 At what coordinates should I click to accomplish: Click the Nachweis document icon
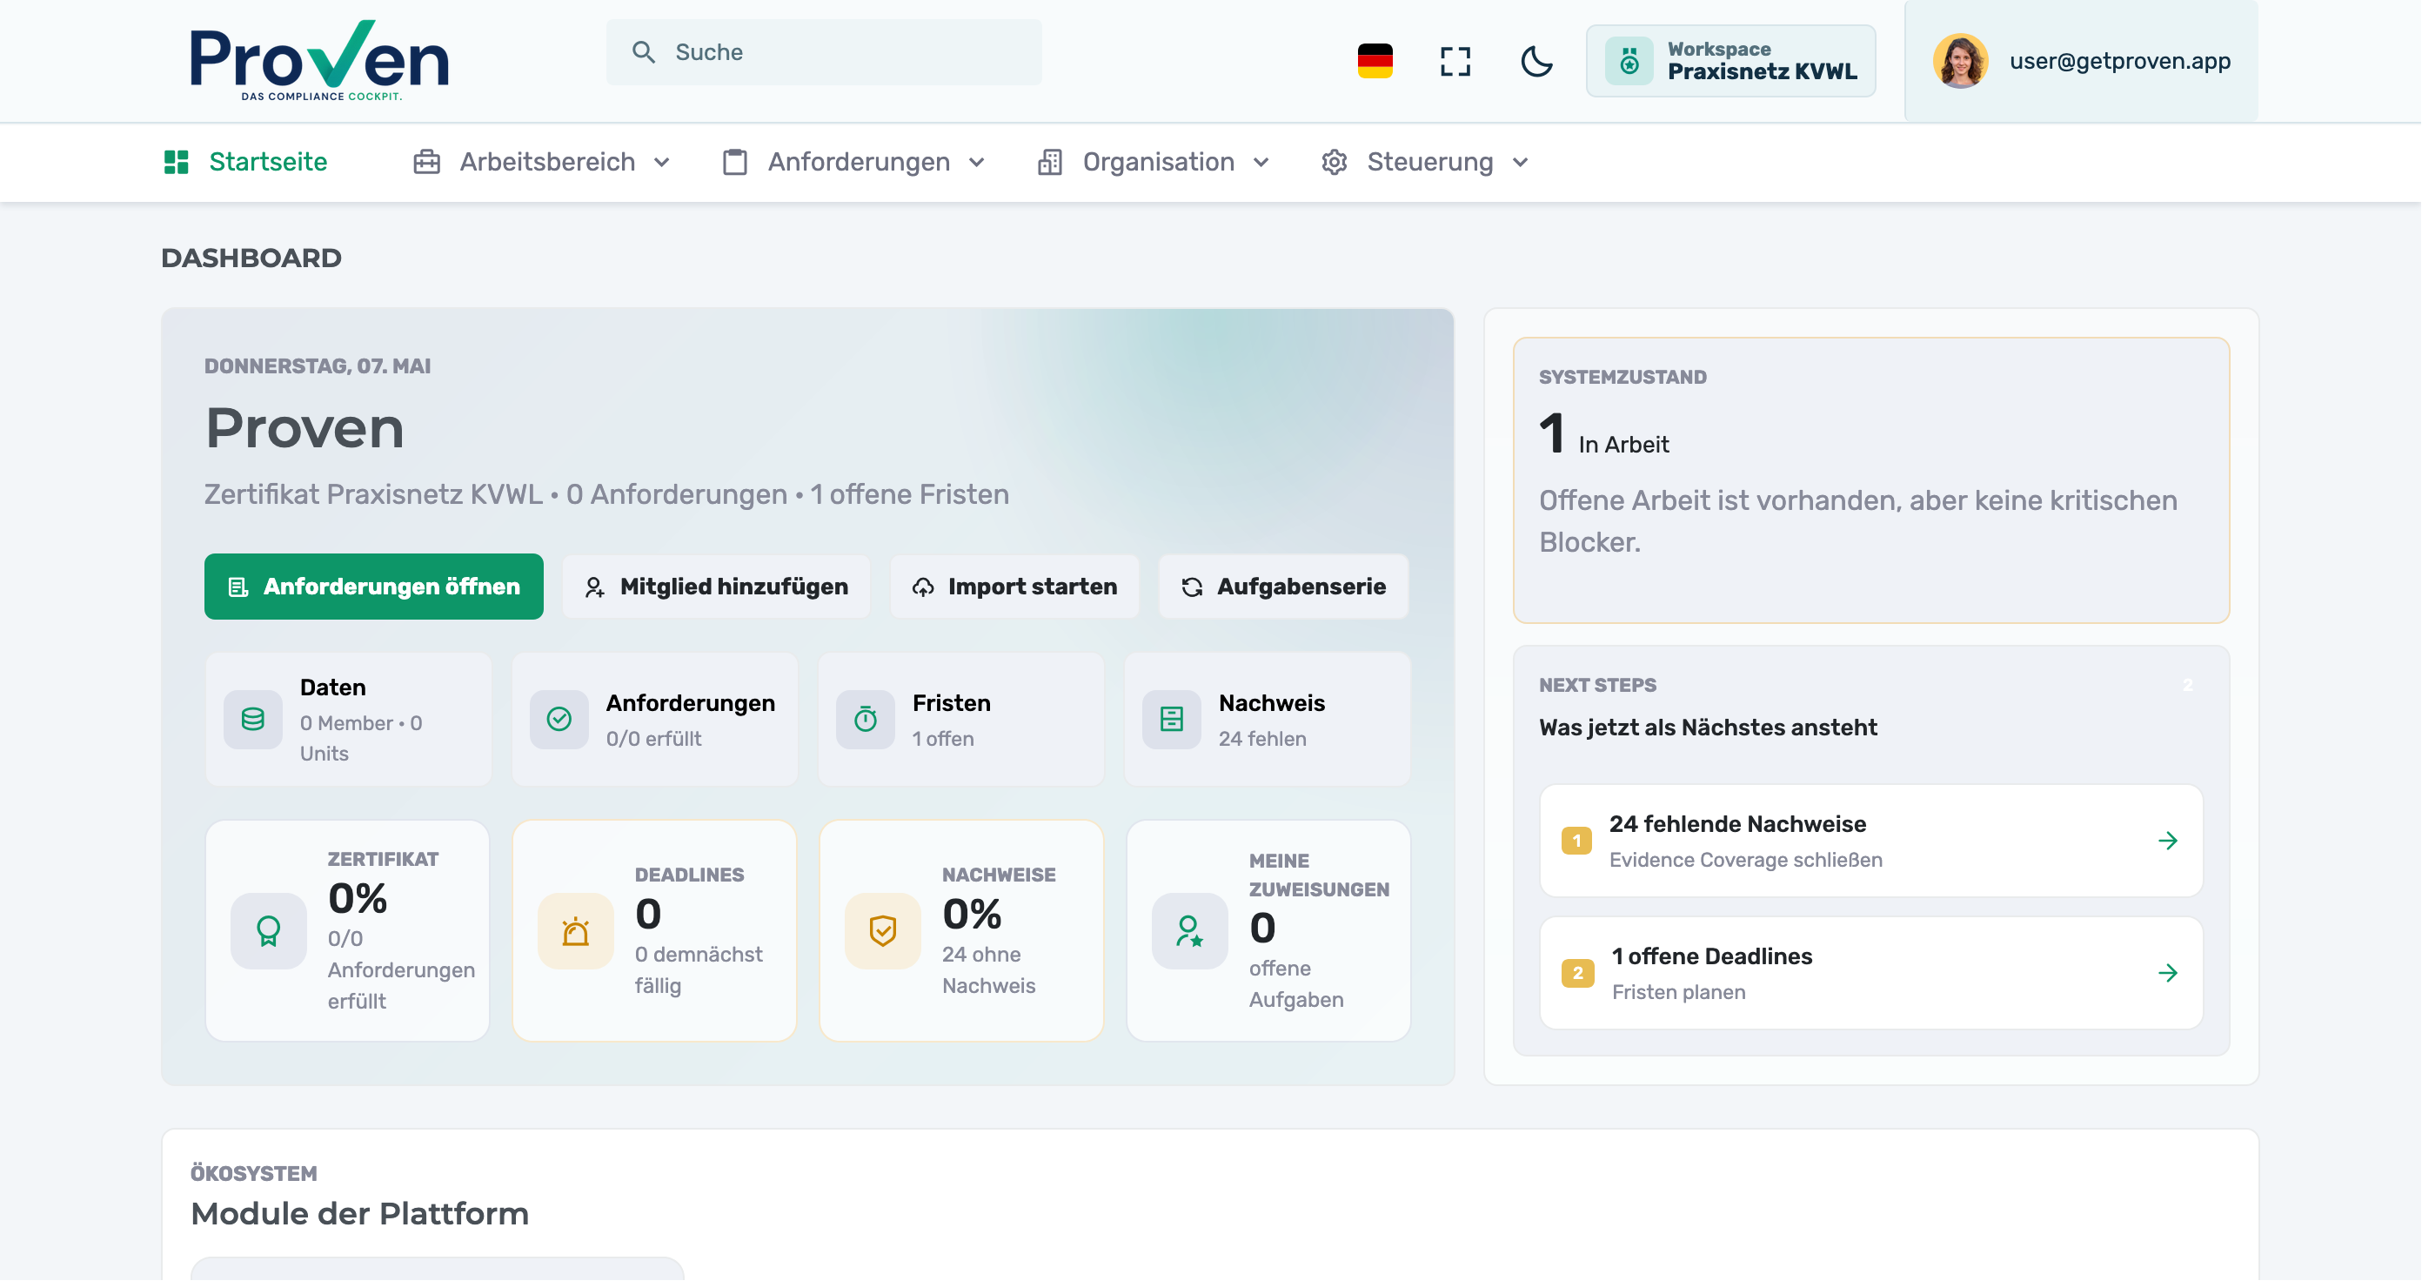click(x=1172, y=721)
